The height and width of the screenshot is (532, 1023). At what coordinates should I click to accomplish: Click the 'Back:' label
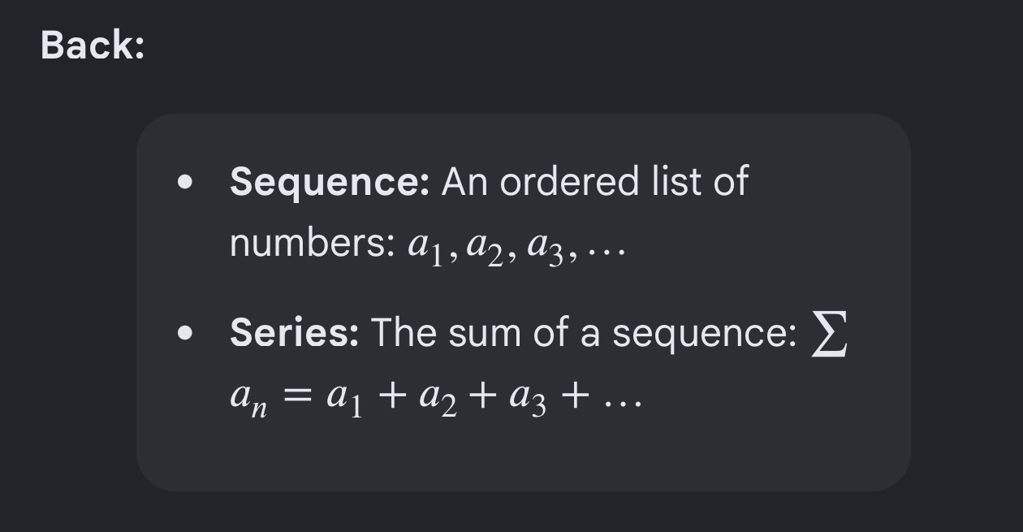93,45
